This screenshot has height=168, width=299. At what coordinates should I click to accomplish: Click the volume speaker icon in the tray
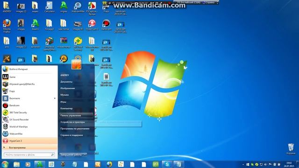pyautogui.click(x=266, y=164)
